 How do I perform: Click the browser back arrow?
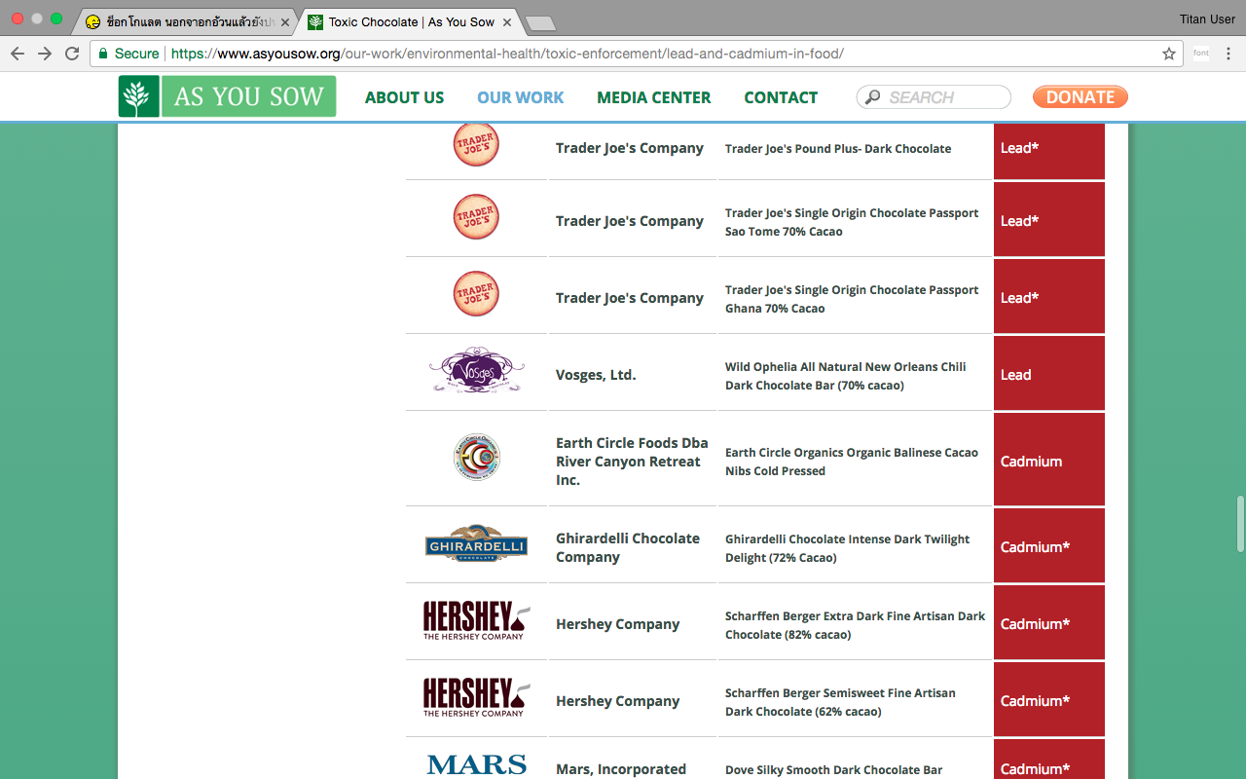pos(18,54)
